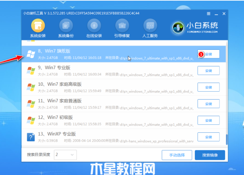Screen dimensions: 244x175
Task: Select the row title 10、Win7 家庭高级版
Action: (x=60, y=84)
